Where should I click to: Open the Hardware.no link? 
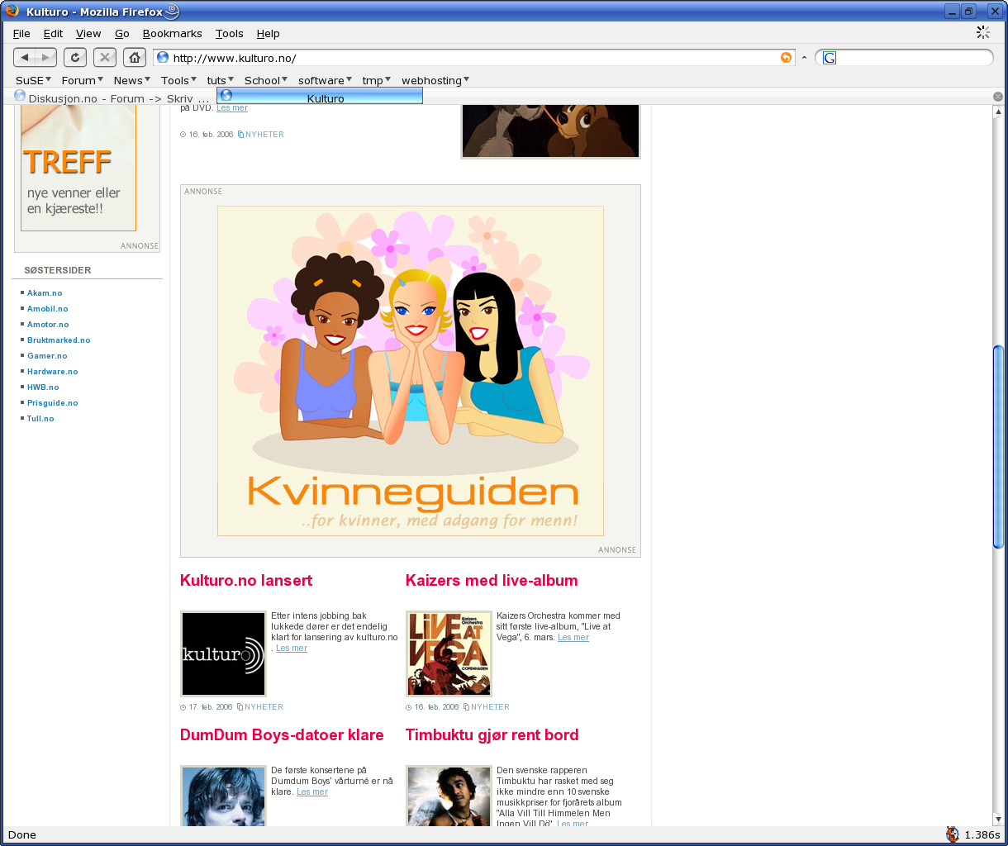[x=52, y=372]
